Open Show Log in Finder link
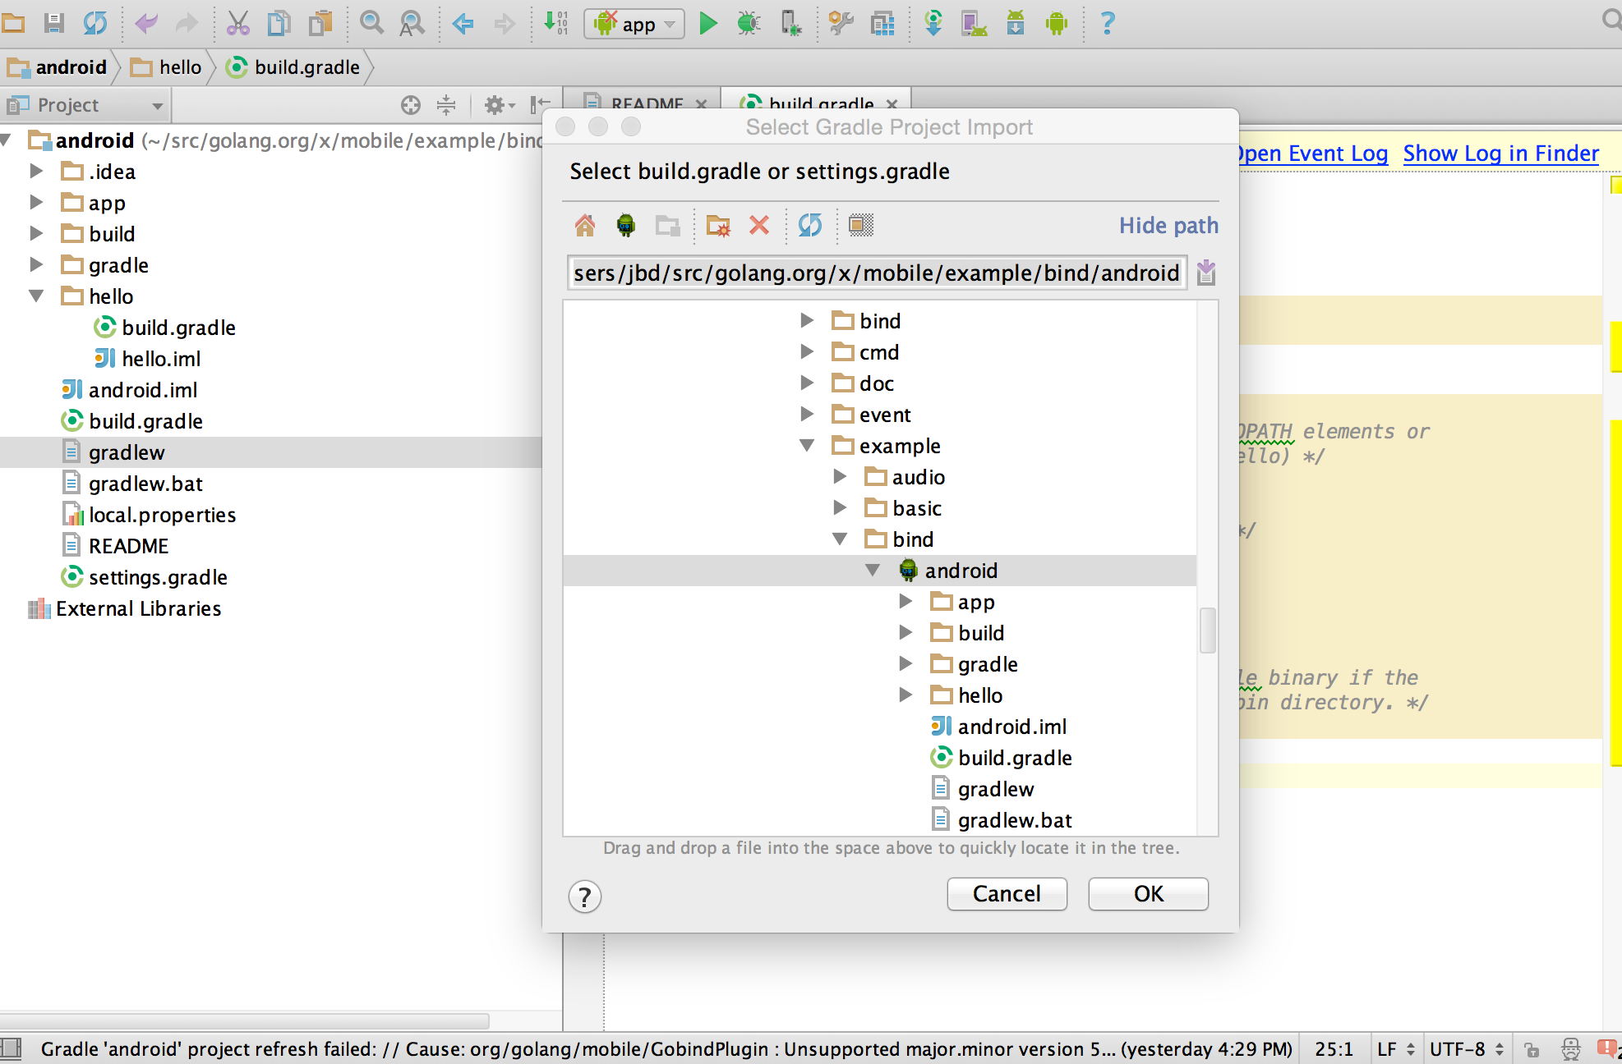This screenshot has height=1064, width=1622. click(x=1500, y=154)
